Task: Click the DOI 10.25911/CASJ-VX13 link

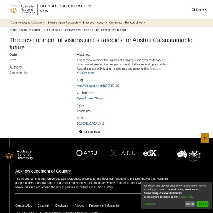Action: pos(91,124)
